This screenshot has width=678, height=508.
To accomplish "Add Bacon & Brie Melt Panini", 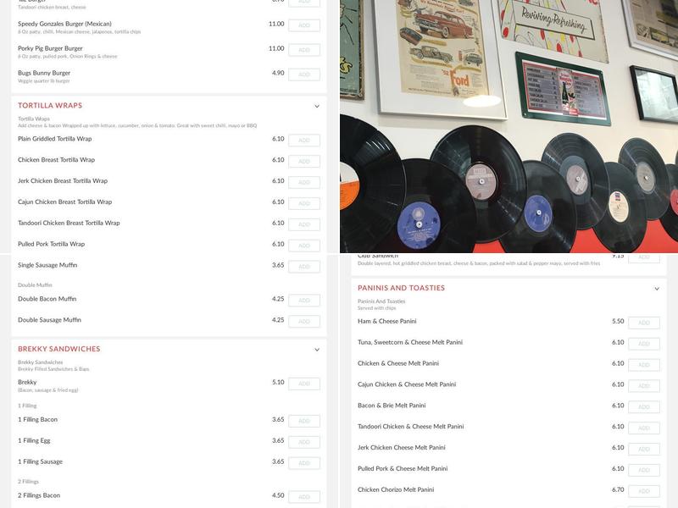I will click(644, 407).
